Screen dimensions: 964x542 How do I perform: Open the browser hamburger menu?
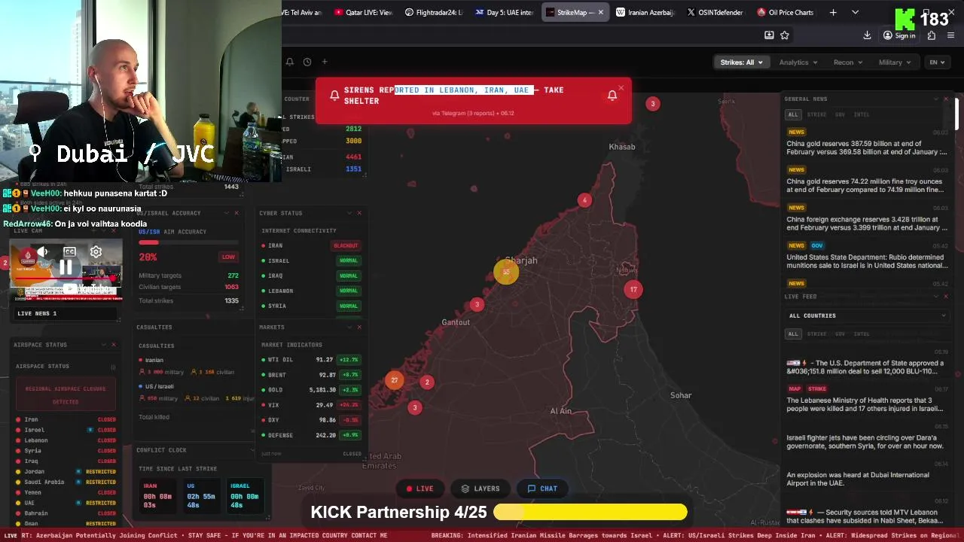pyautogui.click(x=951, y=35)
